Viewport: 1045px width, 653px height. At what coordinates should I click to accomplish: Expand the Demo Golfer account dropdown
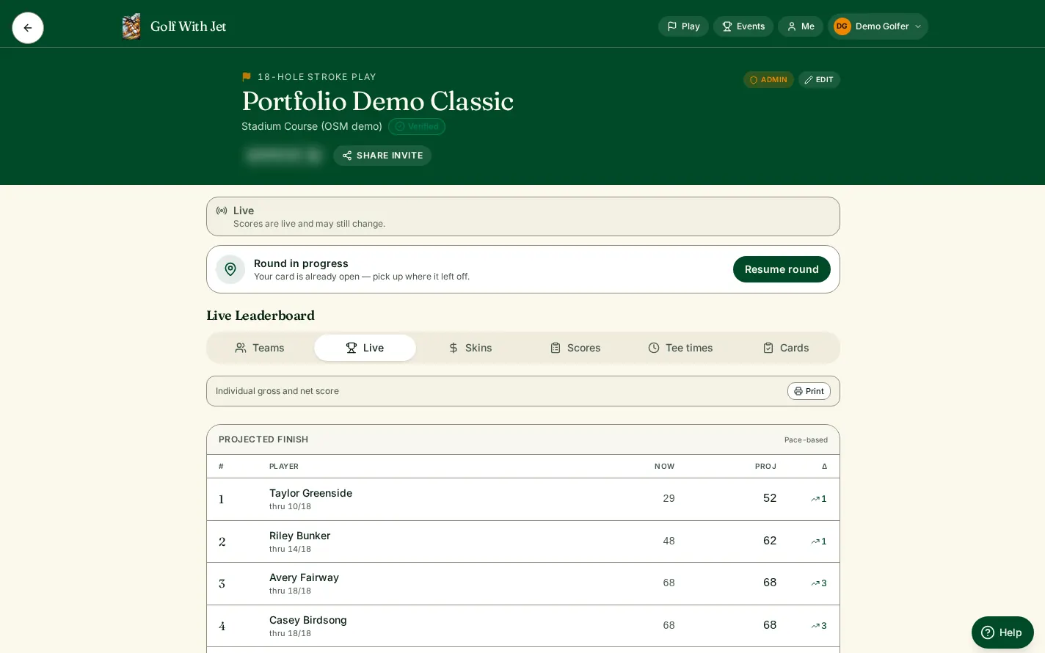[878, 26]
